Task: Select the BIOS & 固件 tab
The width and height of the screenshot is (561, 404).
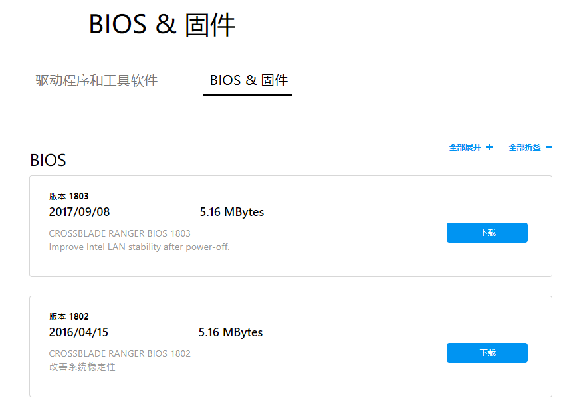Action: pos(248,80)
